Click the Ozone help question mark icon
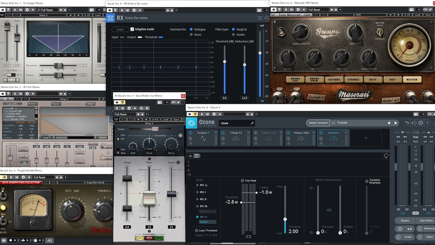Screen dimensions: 435x245 click(x=428, y=123)
